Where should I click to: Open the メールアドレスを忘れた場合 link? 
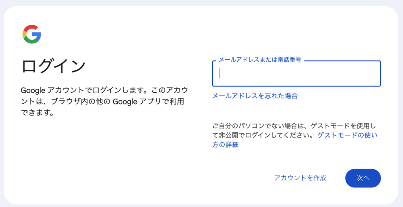coord(255,96)
